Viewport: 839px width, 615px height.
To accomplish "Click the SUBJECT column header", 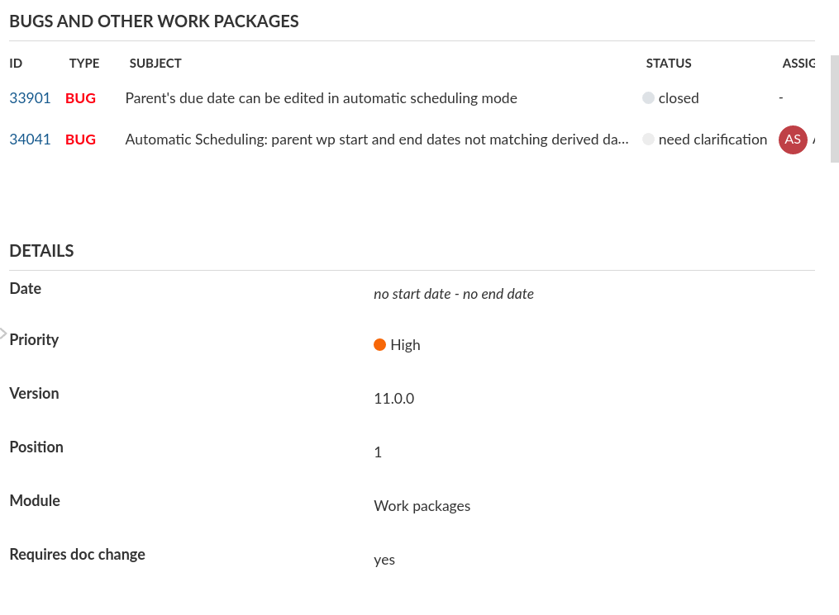I will pyautogui.click(x=155, y=64).
